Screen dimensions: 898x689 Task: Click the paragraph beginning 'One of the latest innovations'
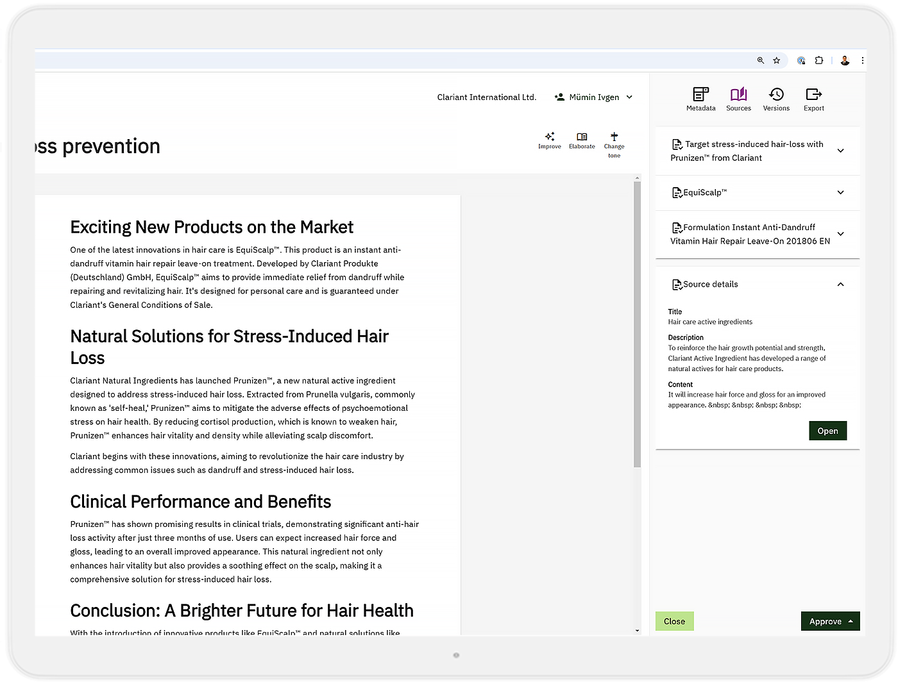coord(237,278)
